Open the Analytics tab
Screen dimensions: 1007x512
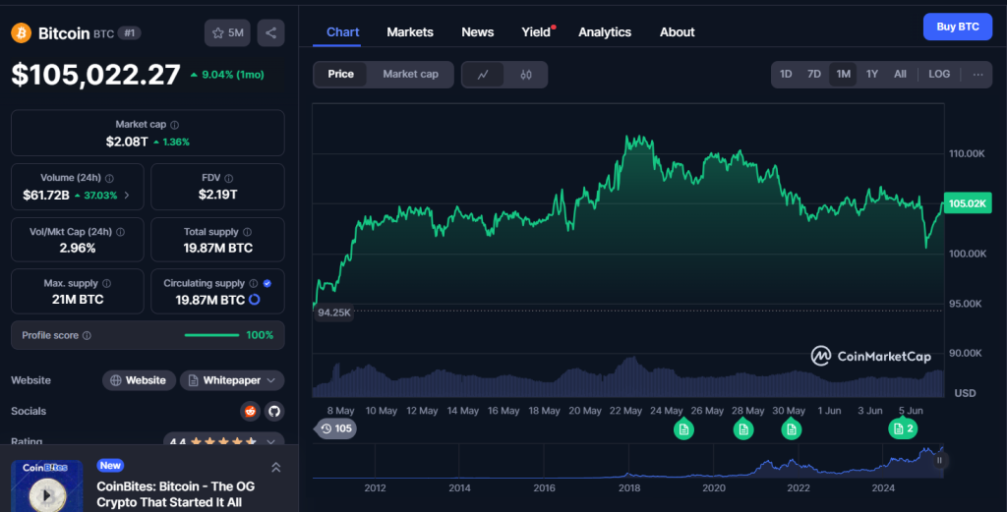(605, 32)
